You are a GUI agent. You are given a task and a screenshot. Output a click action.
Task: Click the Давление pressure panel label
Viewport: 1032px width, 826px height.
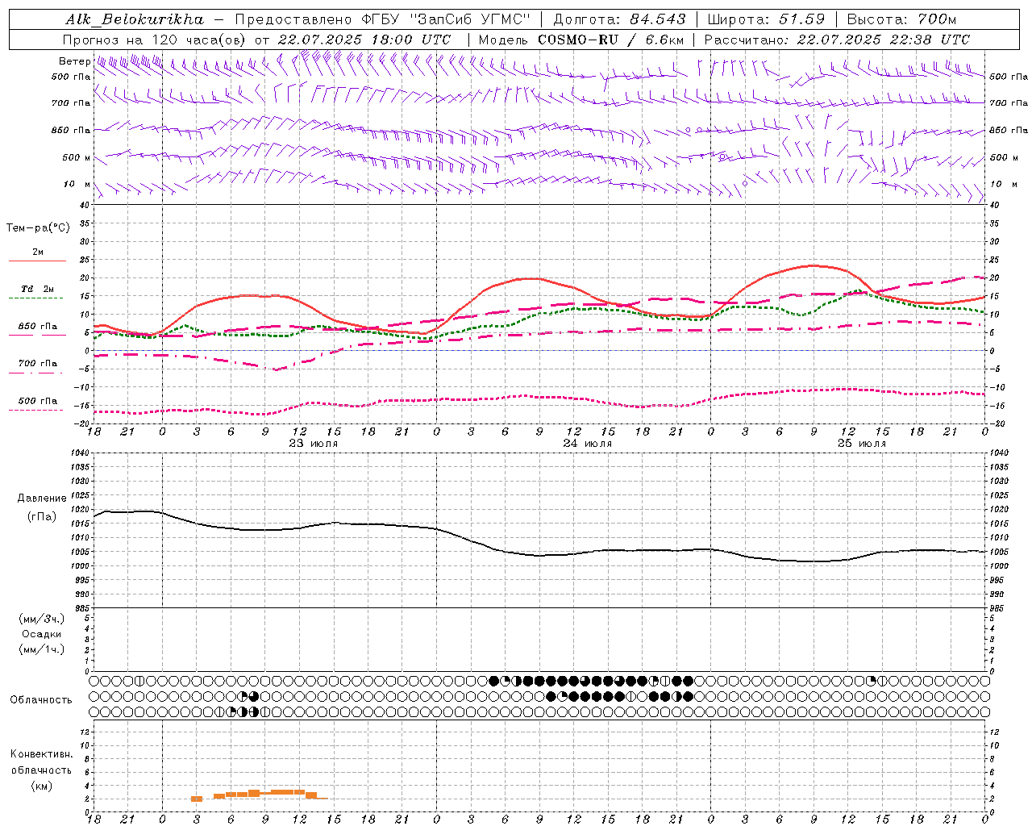[42, 499]
